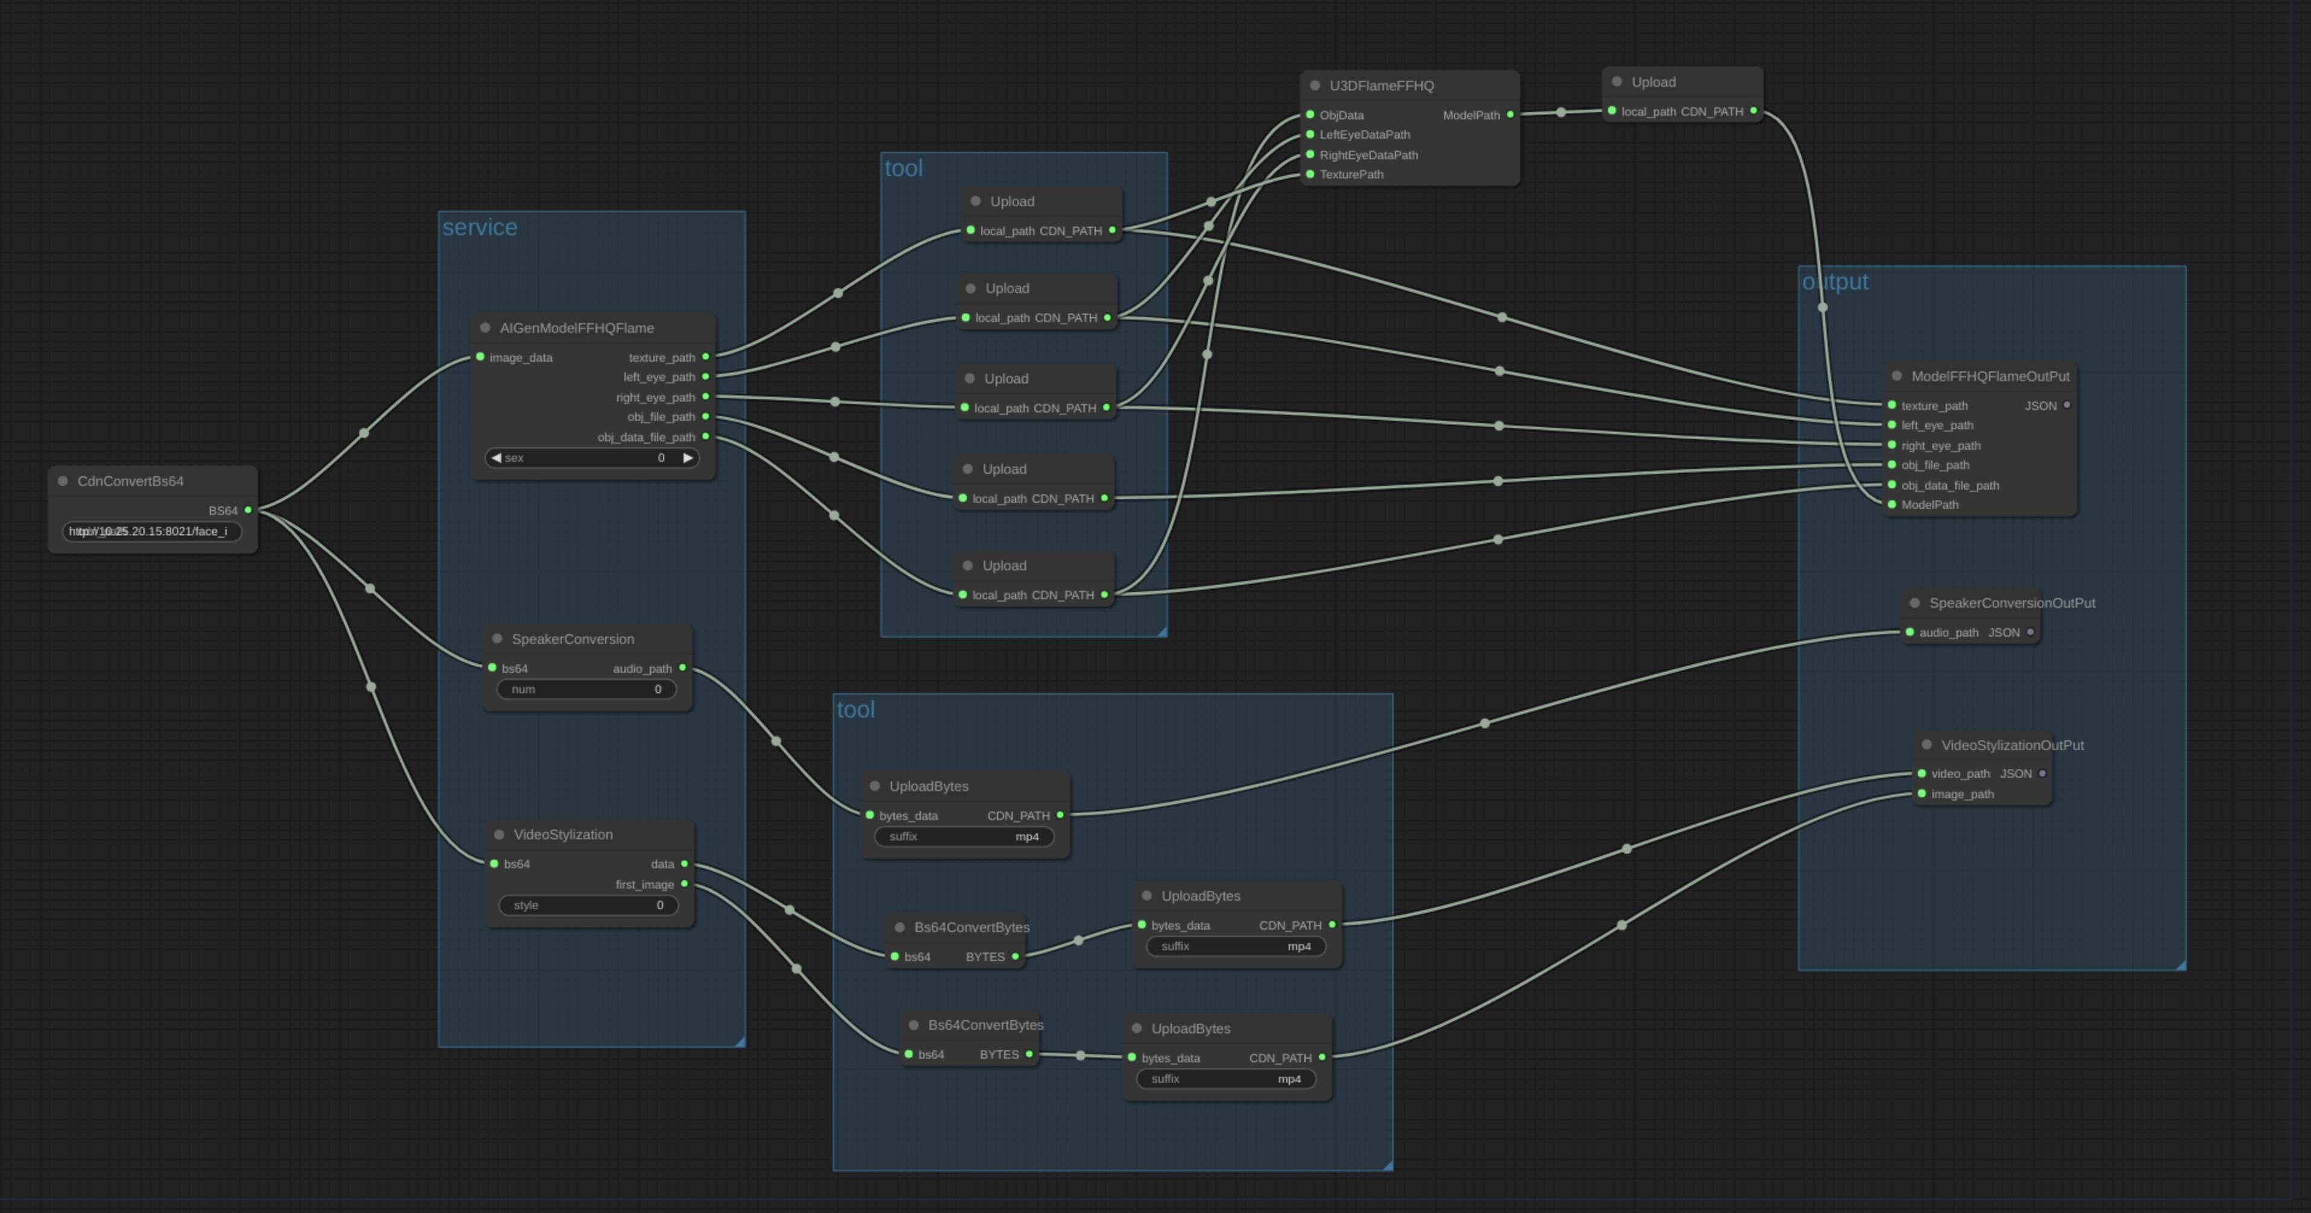This screenshot has height=1213, width=2311.
Task: Decrease the sex value with the left arrow
Action: point(496,458)
